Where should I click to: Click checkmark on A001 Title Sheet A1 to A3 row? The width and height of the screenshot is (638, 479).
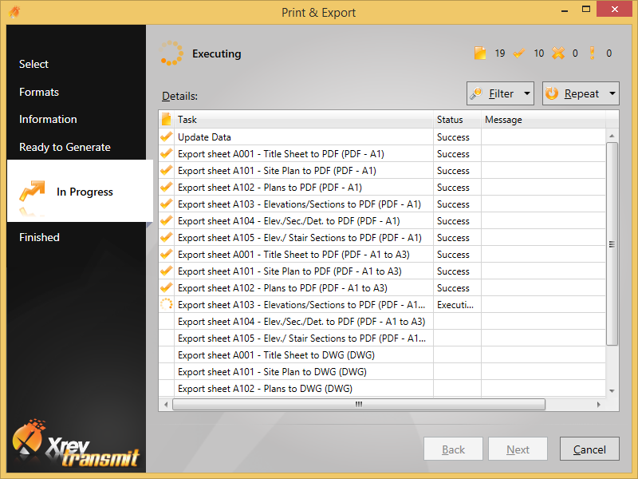[166, 254]
